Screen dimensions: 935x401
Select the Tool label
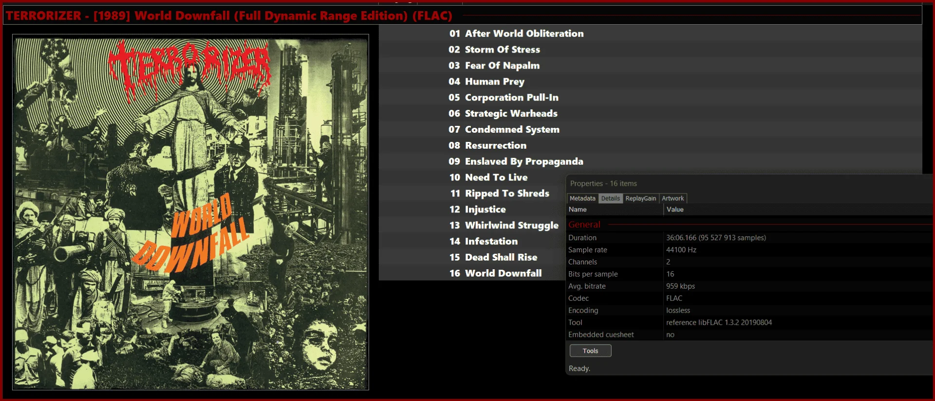(575, 323)
